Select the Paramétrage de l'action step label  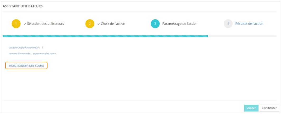[180, 24]
